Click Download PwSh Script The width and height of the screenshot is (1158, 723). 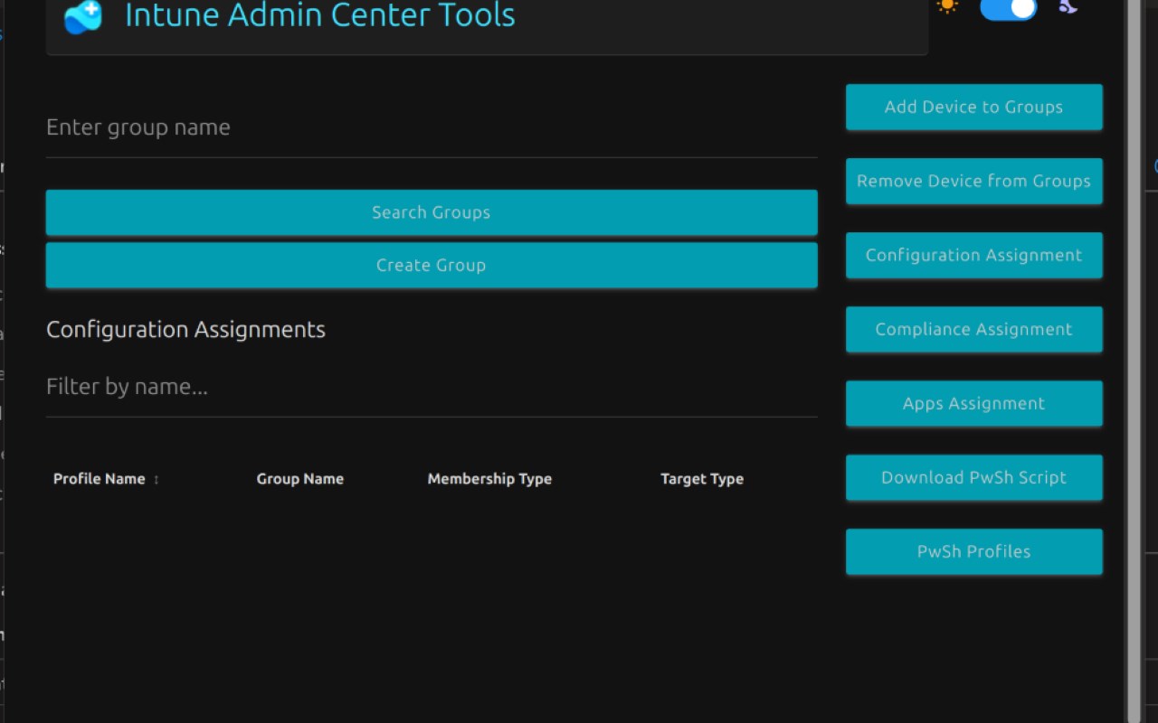tap(973, 477)
